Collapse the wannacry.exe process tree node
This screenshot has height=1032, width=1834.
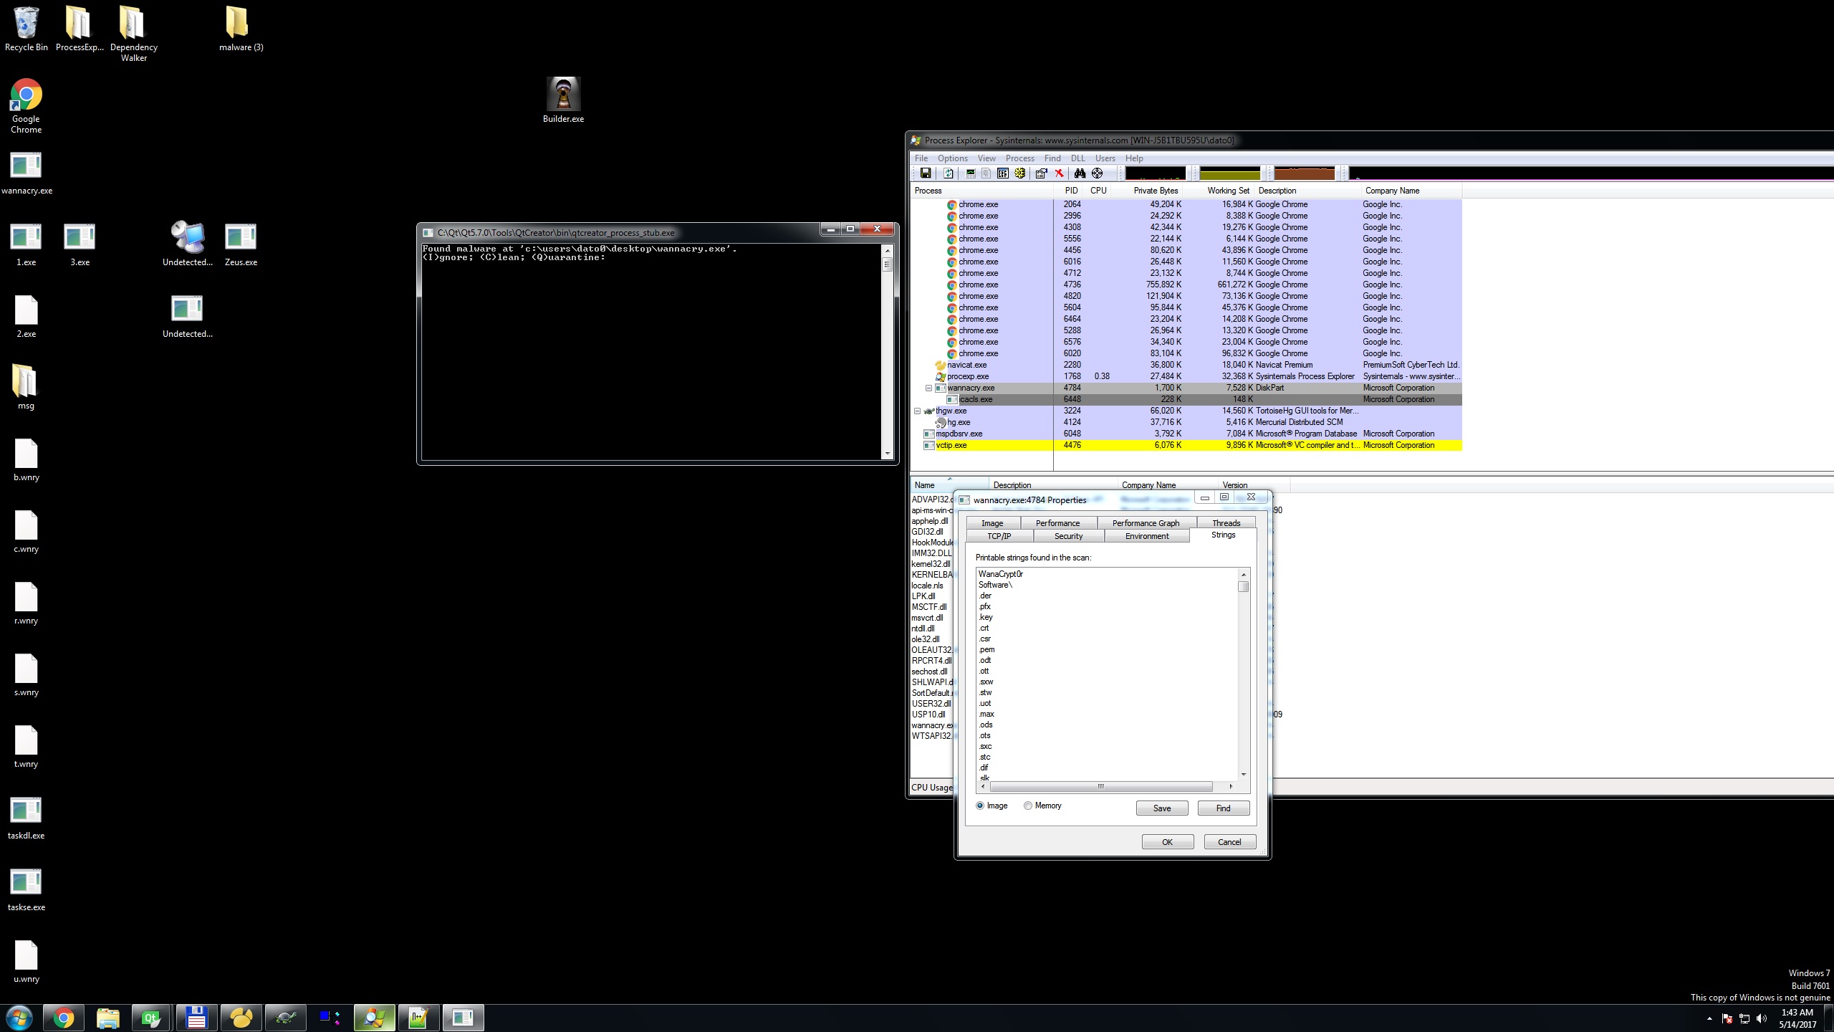[x=928, y=388]
